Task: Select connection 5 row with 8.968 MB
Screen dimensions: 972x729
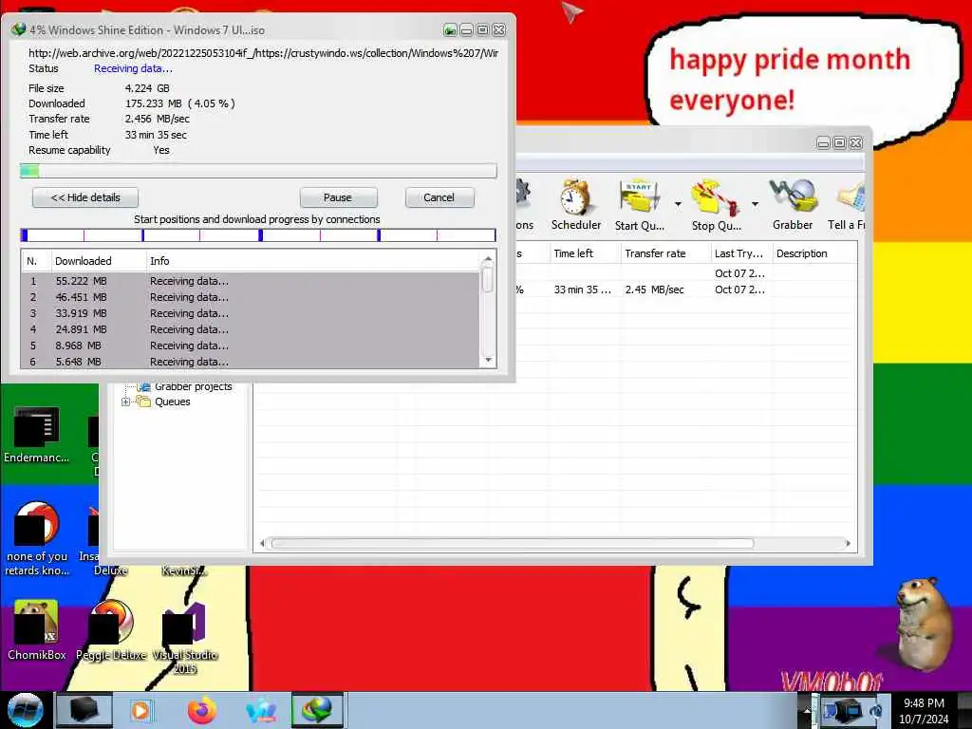Action: click(x=251, y=346)
